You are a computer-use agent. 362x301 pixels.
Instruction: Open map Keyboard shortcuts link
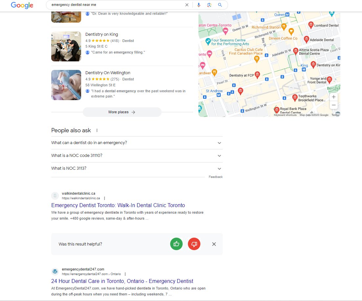point(285,115)
